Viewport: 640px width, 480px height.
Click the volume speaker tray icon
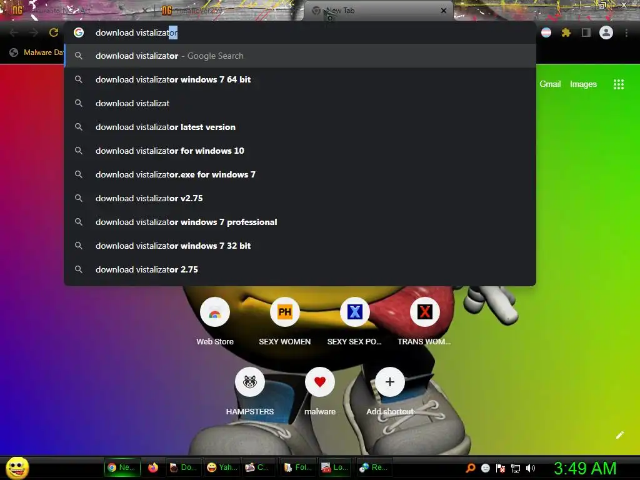(530, 468)
